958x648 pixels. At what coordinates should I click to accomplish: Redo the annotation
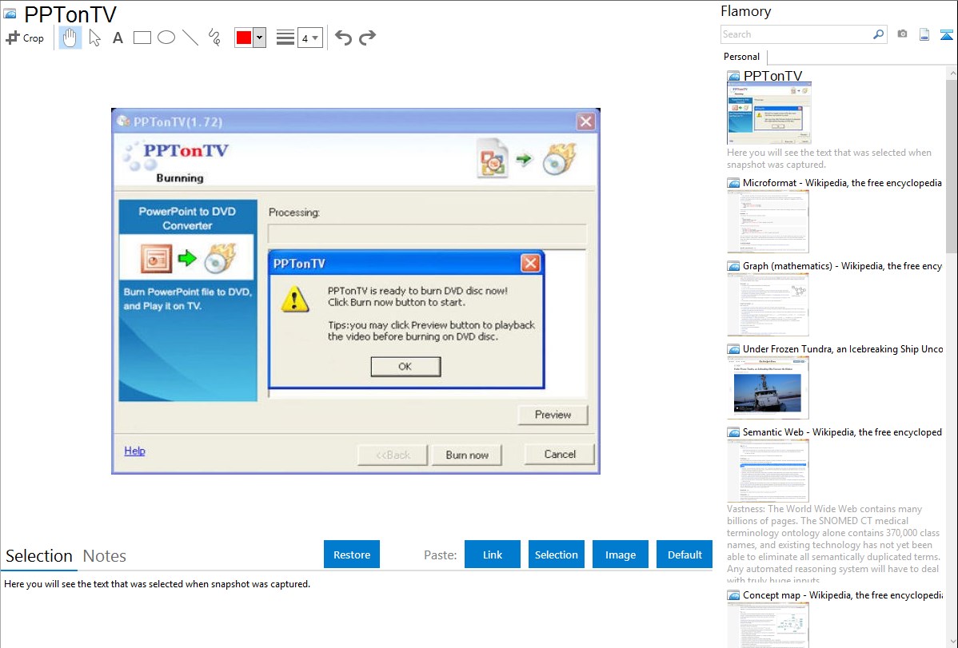pyautogui.click(x=367, y=38)
